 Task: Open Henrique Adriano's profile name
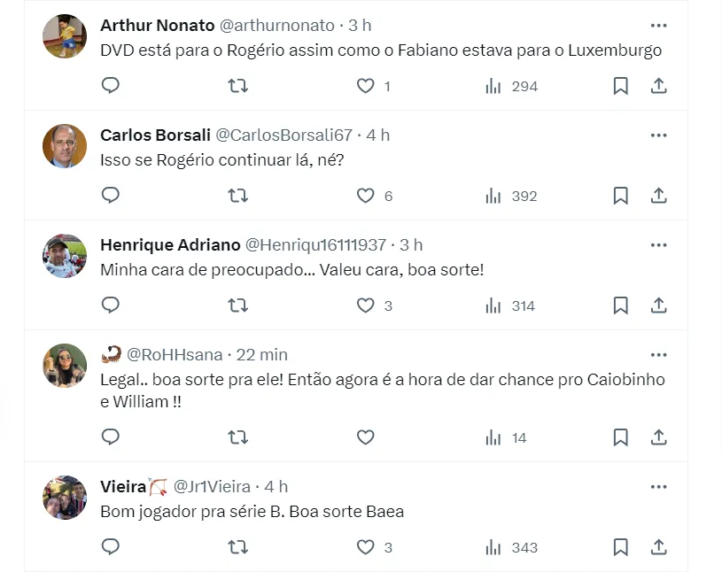click(168, 244)
